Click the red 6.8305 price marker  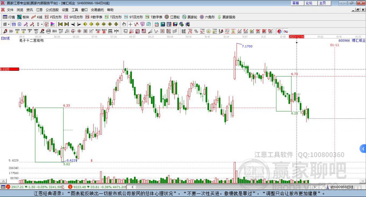click(10, 69)
